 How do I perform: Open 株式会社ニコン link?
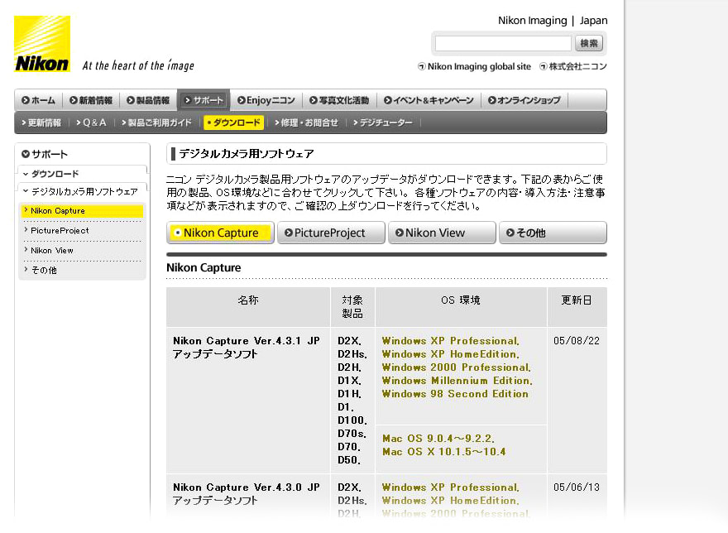(573, 66)
